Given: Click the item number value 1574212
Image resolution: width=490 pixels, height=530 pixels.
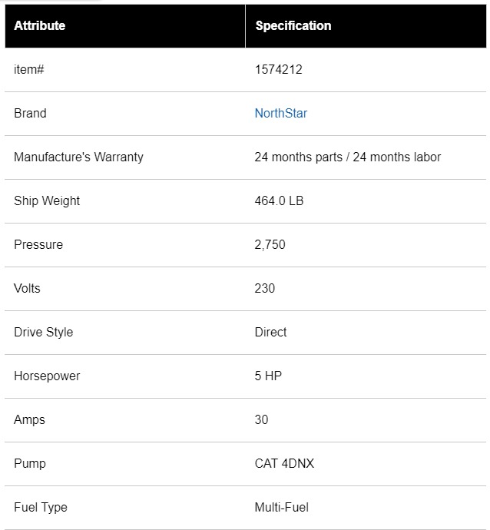Looking at the screenshot, I should (x=278, y=70).
